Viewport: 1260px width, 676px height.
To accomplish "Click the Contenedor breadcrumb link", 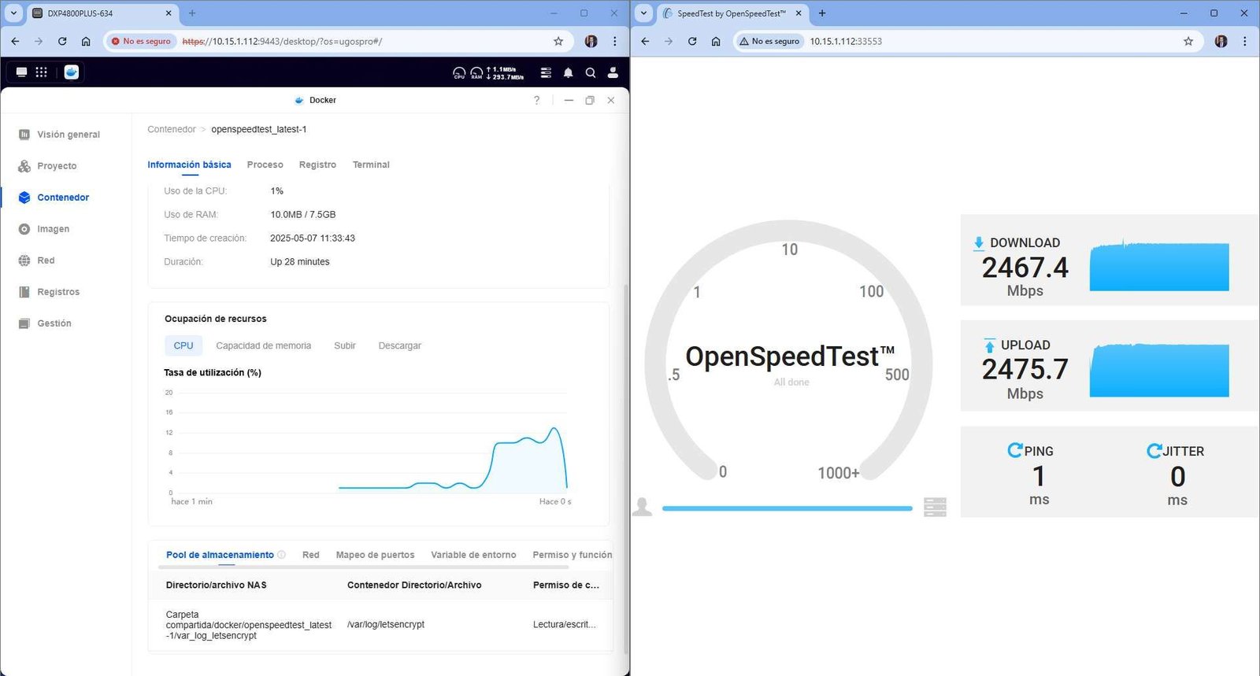I will (x=172, y=129).
